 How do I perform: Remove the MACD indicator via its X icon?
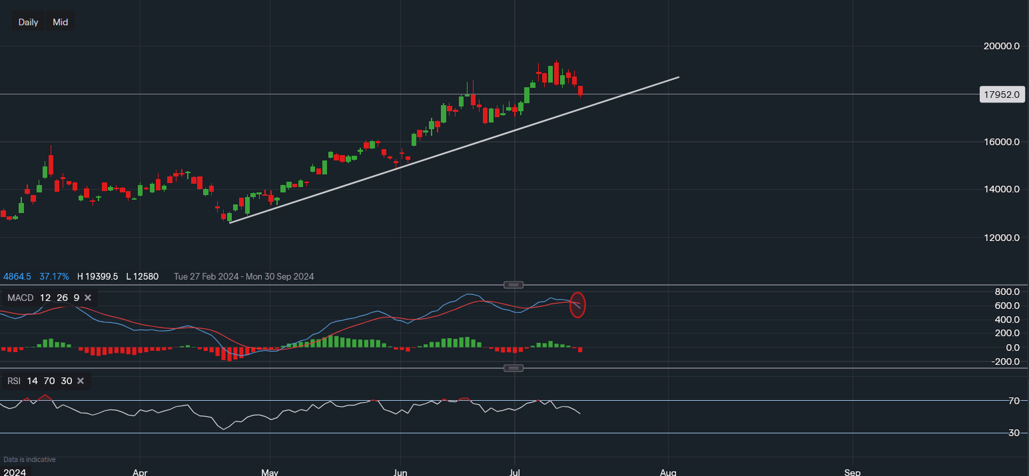(x=87, y=298)
